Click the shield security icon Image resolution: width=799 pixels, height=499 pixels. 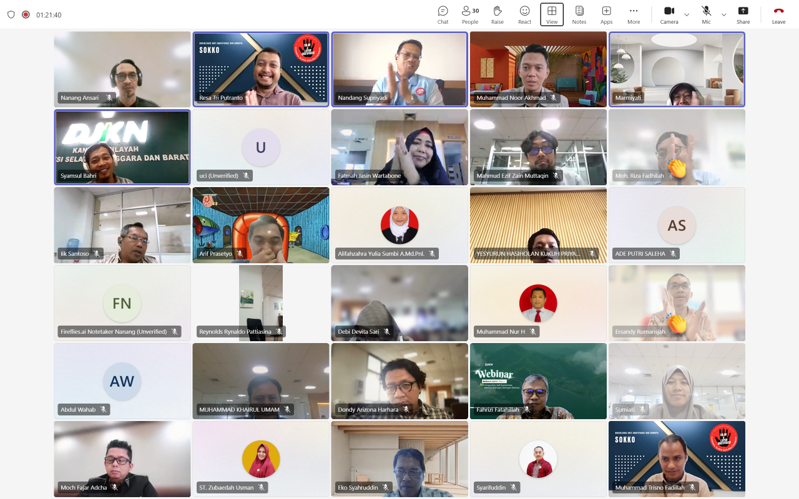tap(11, 14)
